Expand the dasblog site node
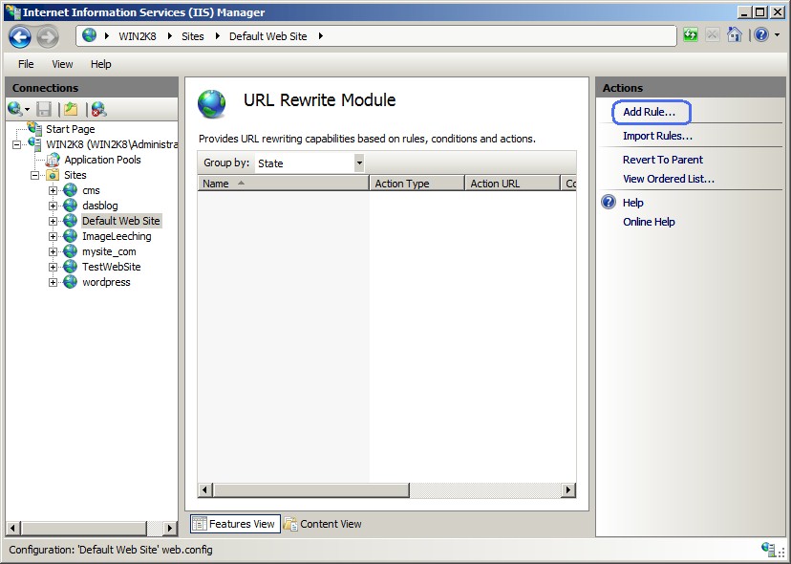 coord(53,206)
